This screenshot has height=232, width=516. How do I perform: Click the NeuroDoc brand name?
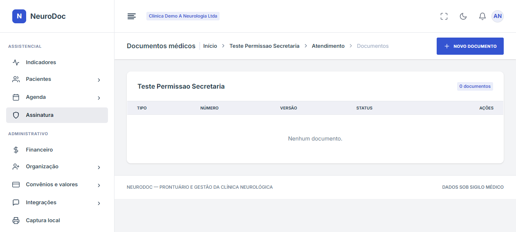point(48,16)
